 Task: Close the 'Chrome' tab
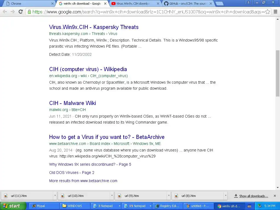(x=52, y=4)
